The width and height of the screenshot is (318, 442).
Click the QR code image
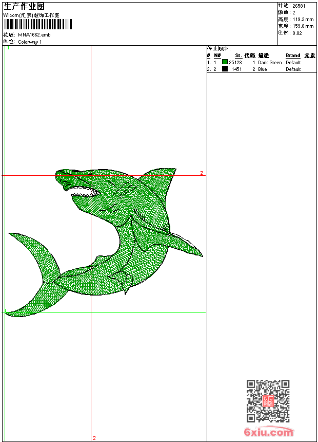tap(268, 401)
